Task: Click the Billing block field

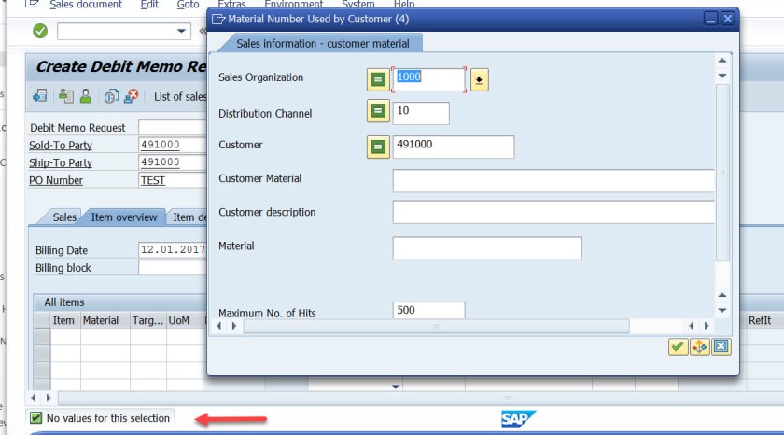Action: coord(172,268)
